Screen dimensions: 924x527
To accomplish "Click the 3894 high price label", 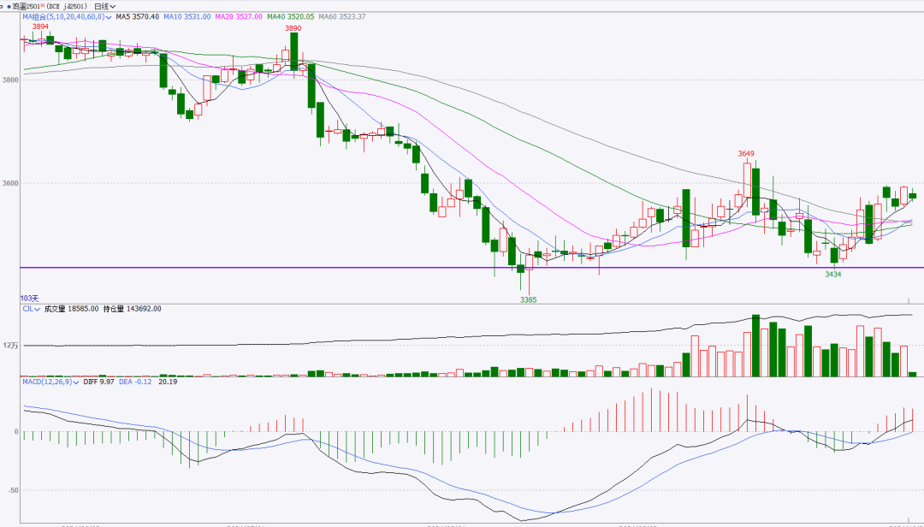I will click(x=41, y=27).
